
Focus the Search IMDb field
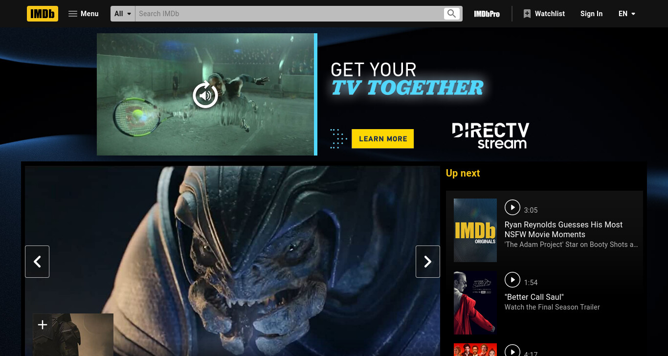pos(289,14)
